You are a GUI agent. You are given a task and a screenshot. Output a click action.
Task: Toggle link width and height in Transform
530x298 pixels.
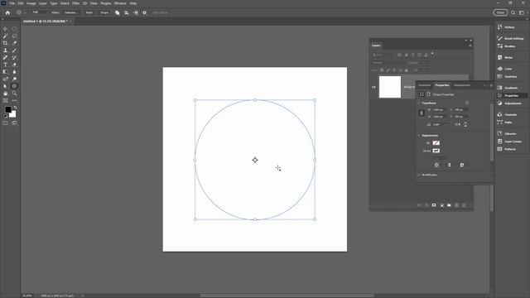422,113
